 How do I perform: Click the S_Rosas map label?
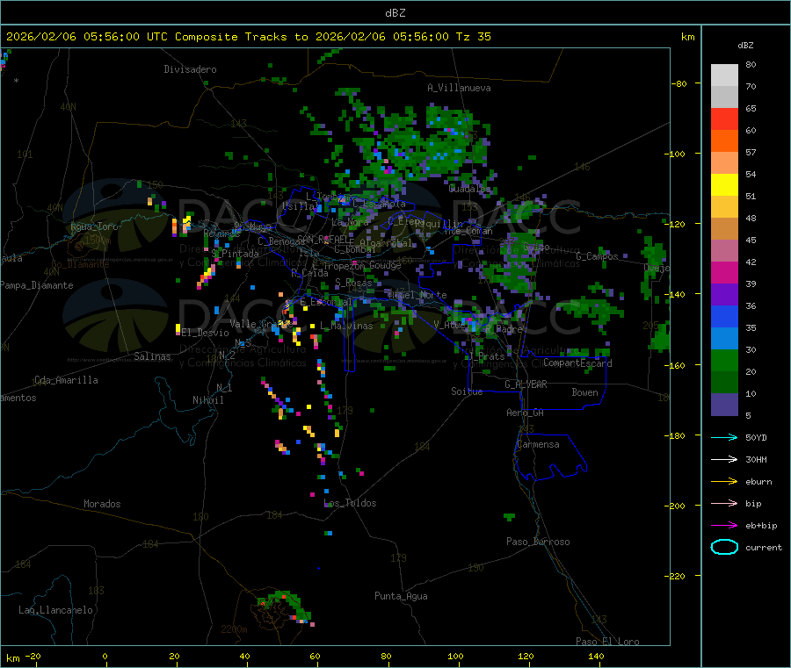353,283
